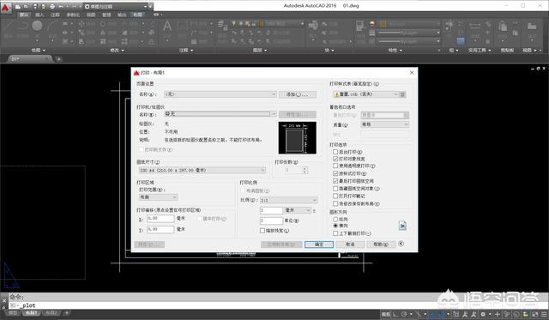The image size is (549, 320).
Task: Switch to the 参数化 ribbon tab
Action: 73,15
